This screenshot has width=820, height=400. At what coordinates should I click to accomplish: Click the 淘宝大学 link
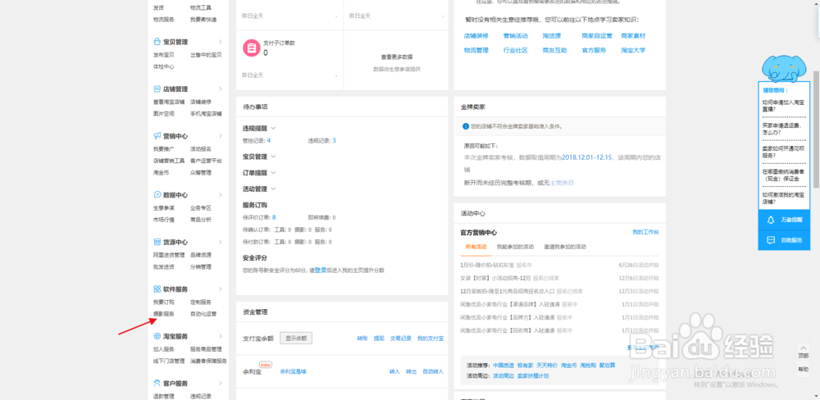pos(633,50)
